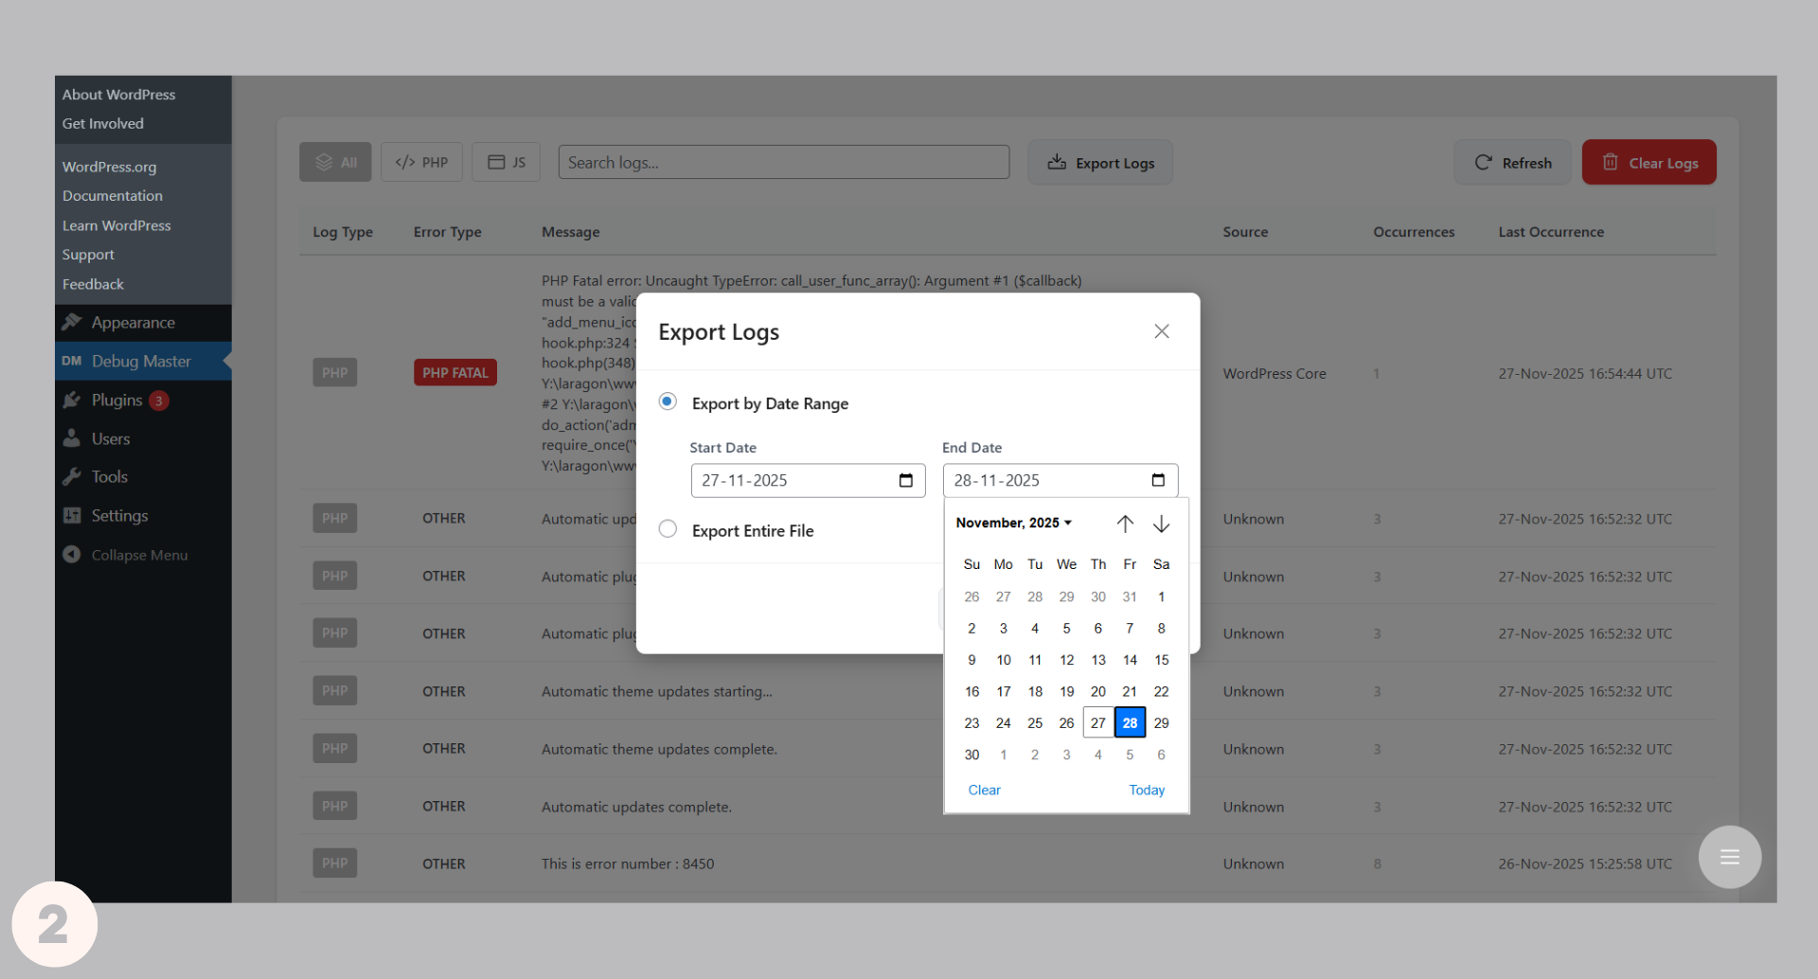Viewport: 1818px width, 979px height.
Task: Click the Message column header
Action: click(571, 232)
